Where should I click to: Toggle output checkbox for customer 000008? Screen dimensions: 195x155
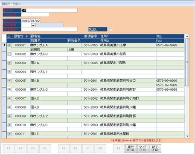pyautogui.click(x=9, y=107)
